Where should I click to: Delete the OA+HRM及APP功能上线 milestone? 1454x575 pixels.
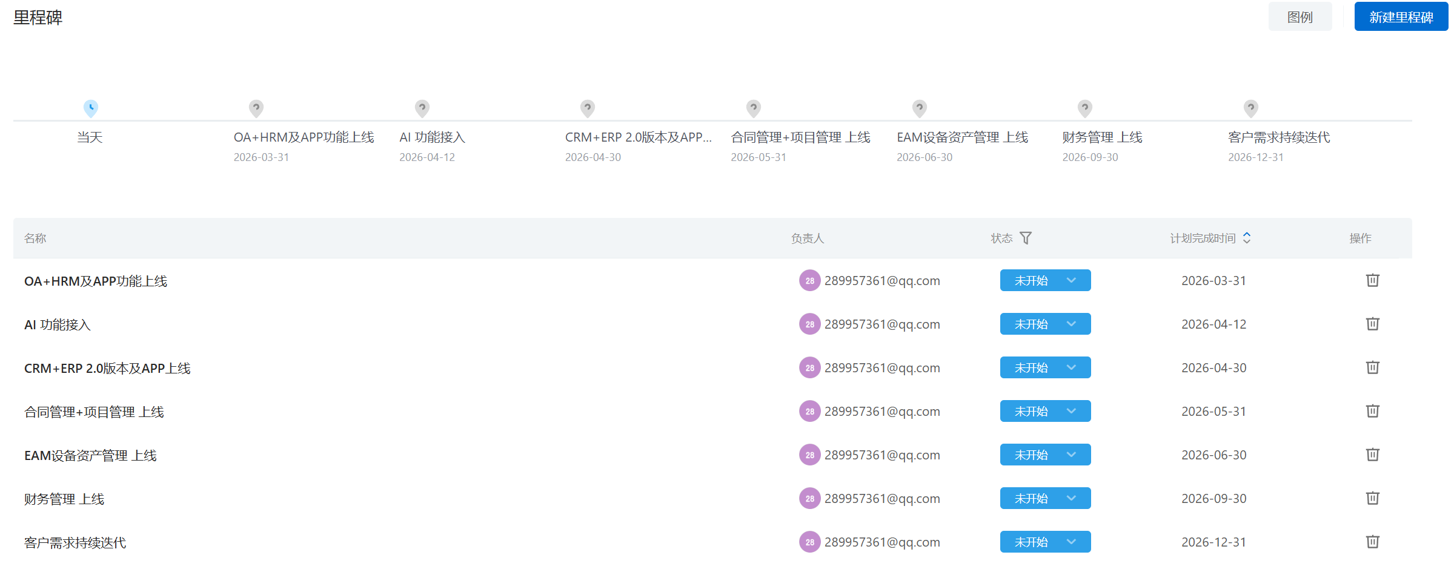tap(1372, 280)
